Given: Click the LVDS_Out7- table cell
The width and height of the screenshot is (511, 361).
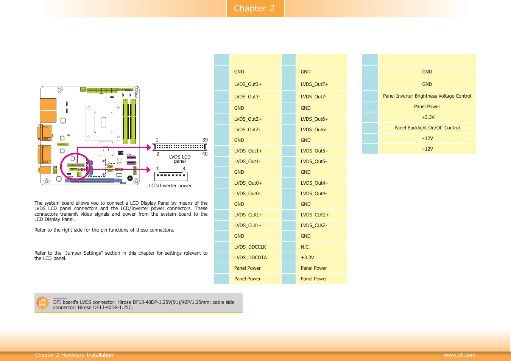Looking at the screenshot, I should point(322,97).
